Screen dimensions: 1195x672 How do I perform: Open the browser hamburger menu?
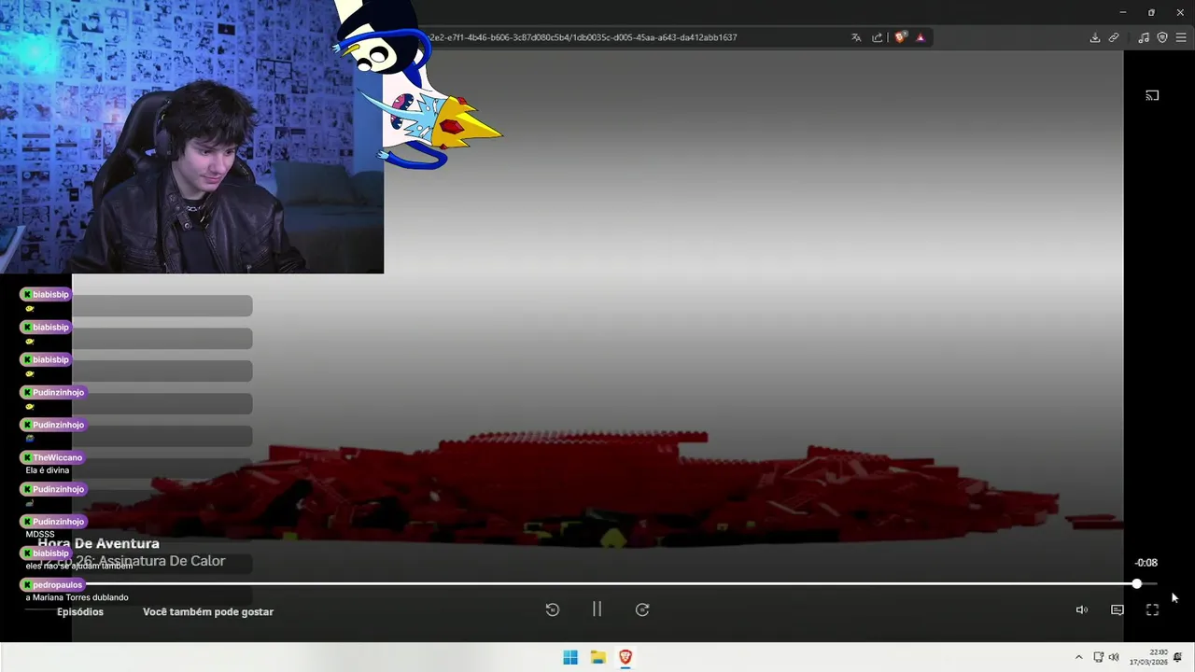tap(1181, 37)
